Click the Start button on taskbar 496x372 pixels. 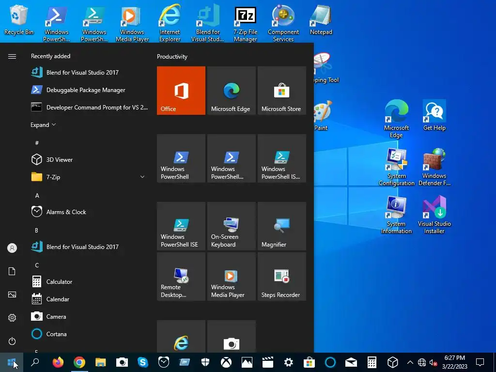(x=12, y=362)
